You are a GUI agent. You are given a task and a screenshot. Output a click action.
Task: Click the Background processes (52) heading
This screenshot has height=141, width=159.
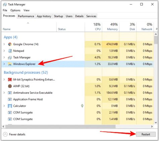pyautogui.click(x=26, y=72)
